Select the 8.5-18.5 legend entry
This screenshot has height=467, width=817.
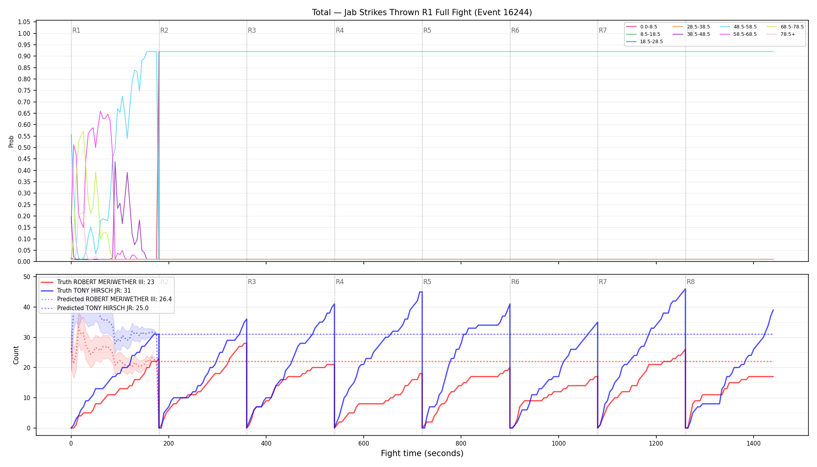[643, 34]
